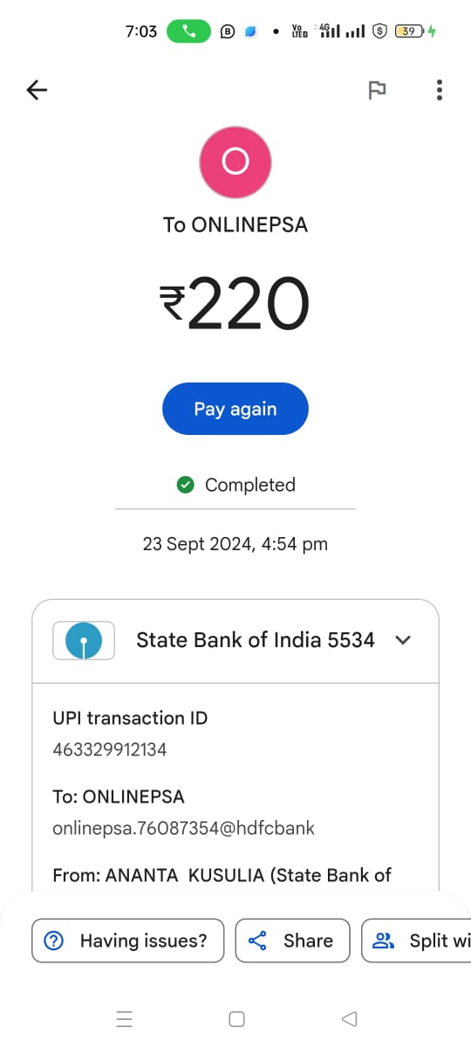Click the Split with button

(x=417, y=941)
